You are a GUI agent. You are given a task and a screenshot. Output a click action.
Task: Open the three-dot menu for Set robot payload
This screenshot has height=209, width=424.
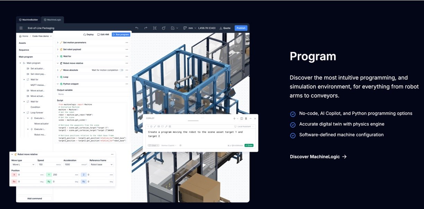(127, 49)
